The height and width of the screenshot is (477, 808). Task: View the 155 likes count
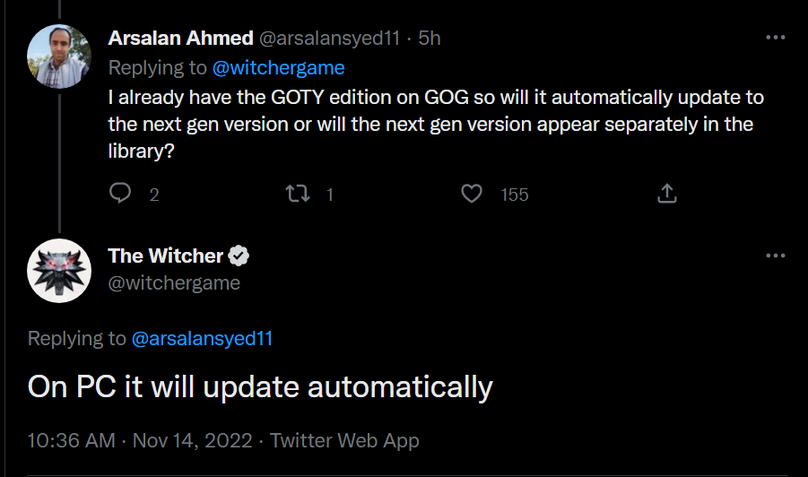[514, 195]
